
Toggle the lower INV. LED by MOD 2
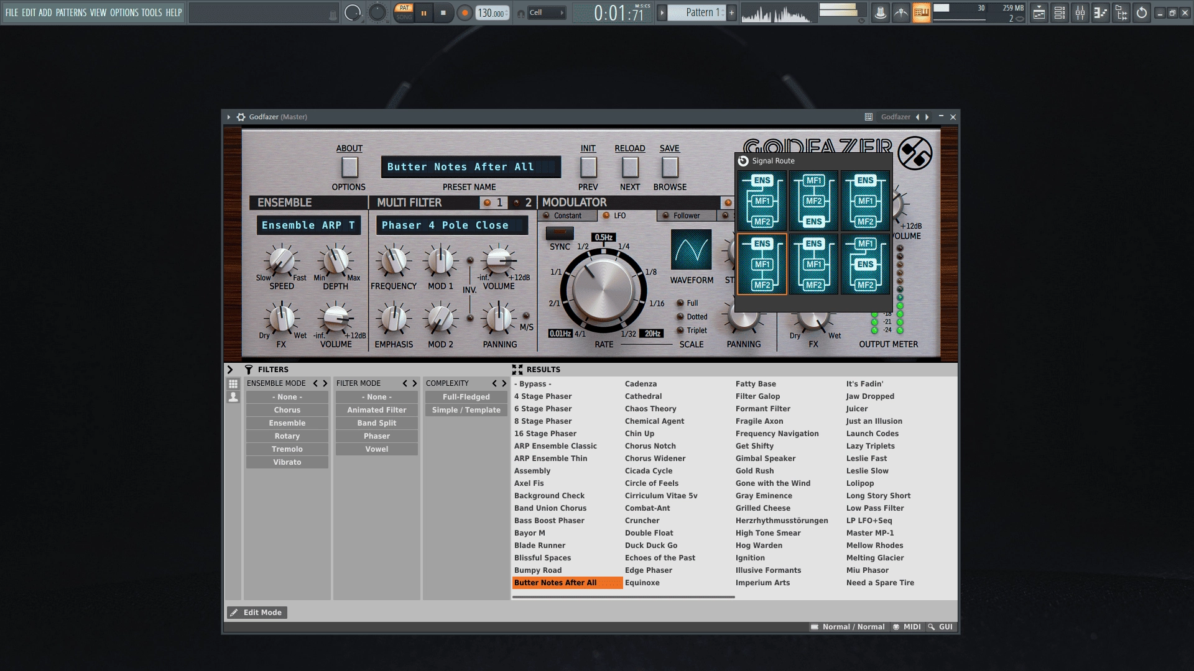(470, 318)
